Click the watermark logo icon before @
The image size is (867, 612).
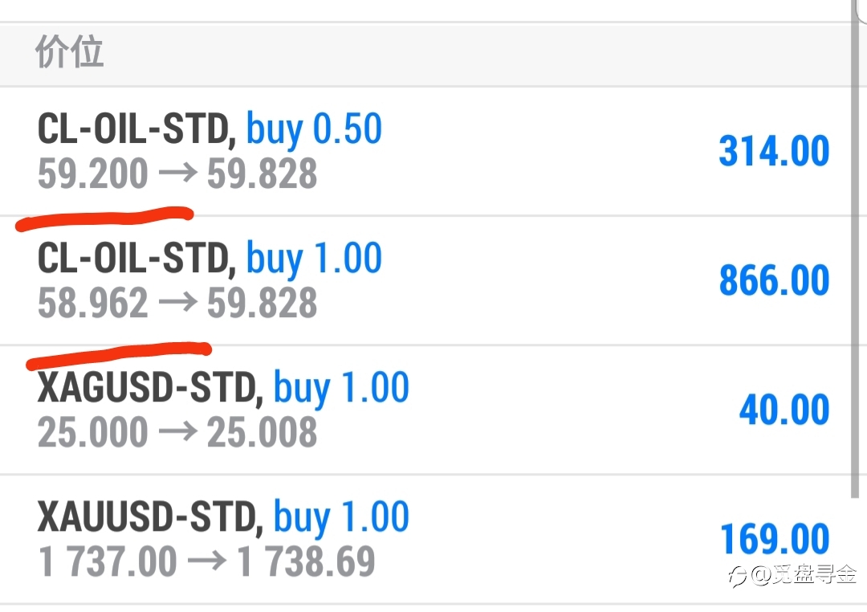(x=739, y=577)
